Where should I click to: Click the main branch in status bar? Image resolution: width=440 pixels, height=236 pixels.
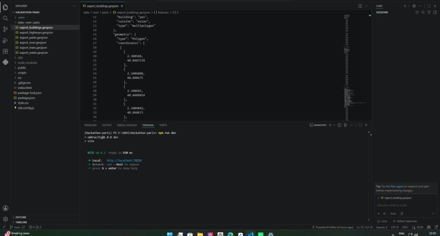click(15, 227)
